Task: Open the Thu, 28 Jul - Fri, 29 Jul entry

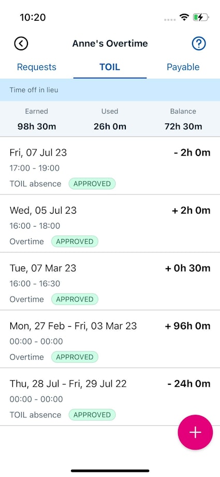Action: tap(110, 397)
